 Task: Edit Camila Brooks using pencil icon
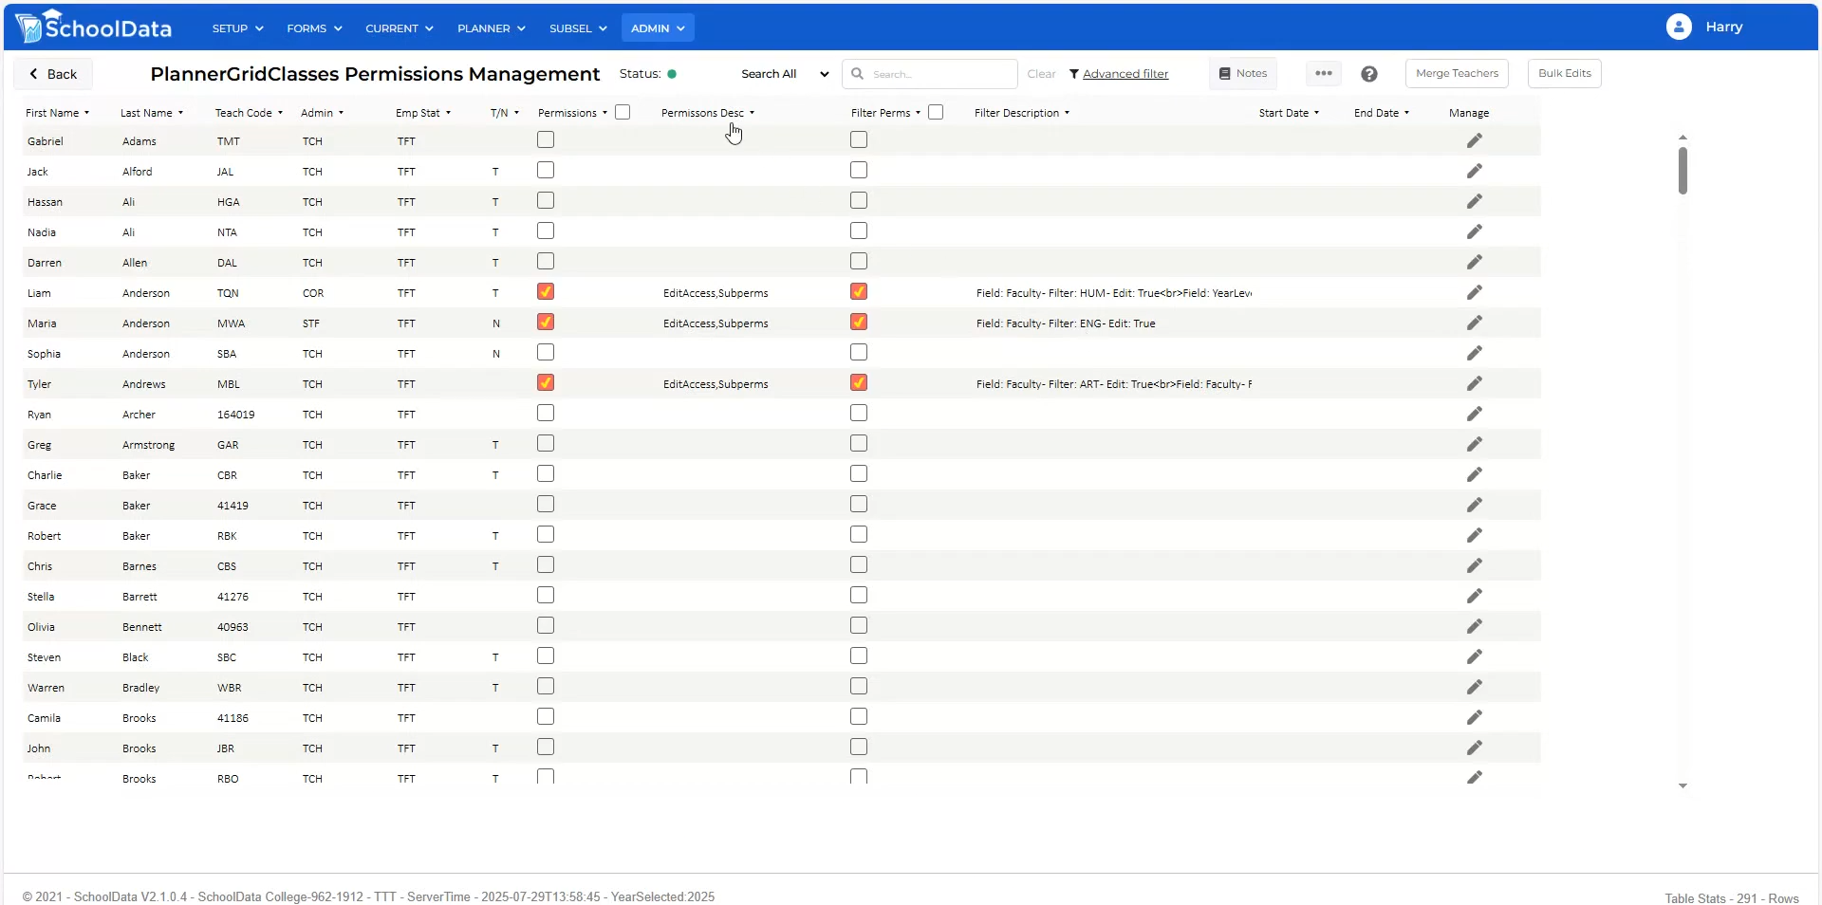coord(1474,717)
